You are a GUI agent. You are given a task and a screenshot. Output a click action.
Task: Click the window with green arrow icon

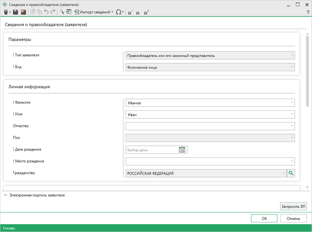click(69, 12)
